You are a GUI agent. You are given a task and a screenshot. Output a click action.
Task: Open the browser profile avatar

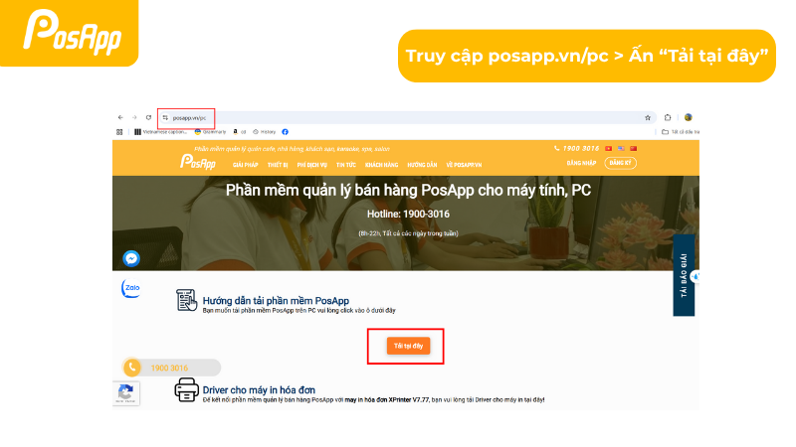click(x=689, y=117)
